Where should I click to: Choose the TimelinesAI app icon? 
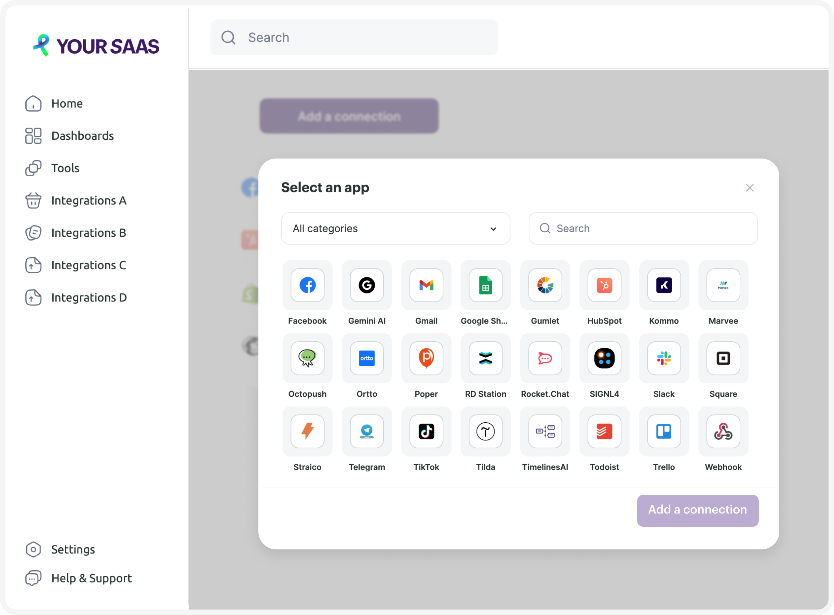click(545, 431)
